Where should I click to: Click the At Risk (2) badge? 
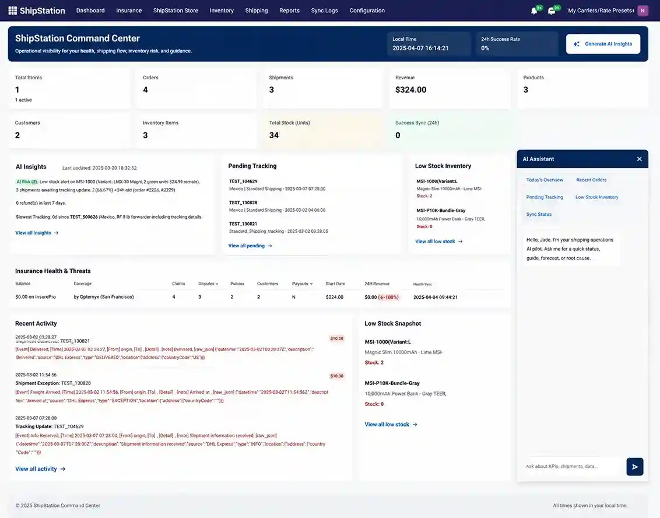[x=27, y=182]
